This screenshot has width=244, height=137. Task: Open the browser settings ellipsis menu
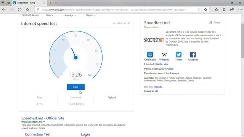[x=240, y=10]
